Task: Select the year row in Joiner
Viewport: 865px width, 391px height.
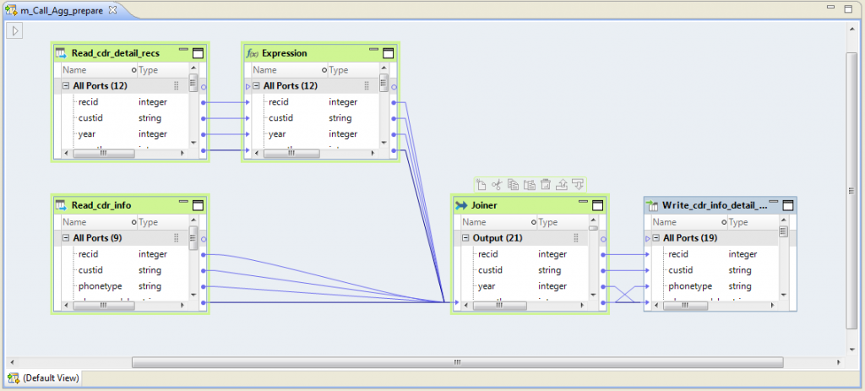Action: pyautogui.click(x=524, y=286)
